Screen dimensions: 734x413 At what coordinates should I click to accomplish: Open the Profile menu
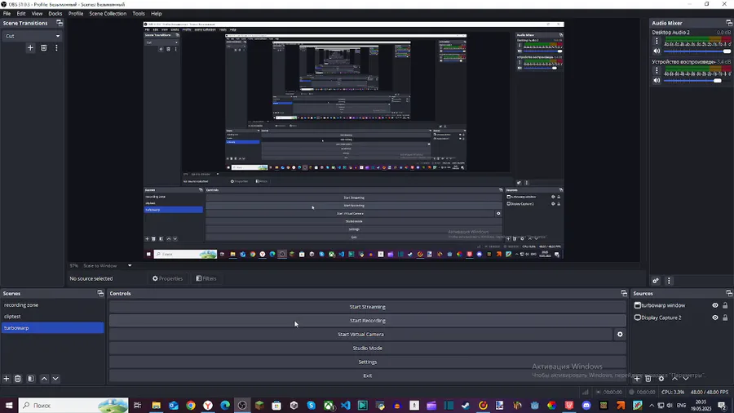pyautogui.click(x=76, y=14)
